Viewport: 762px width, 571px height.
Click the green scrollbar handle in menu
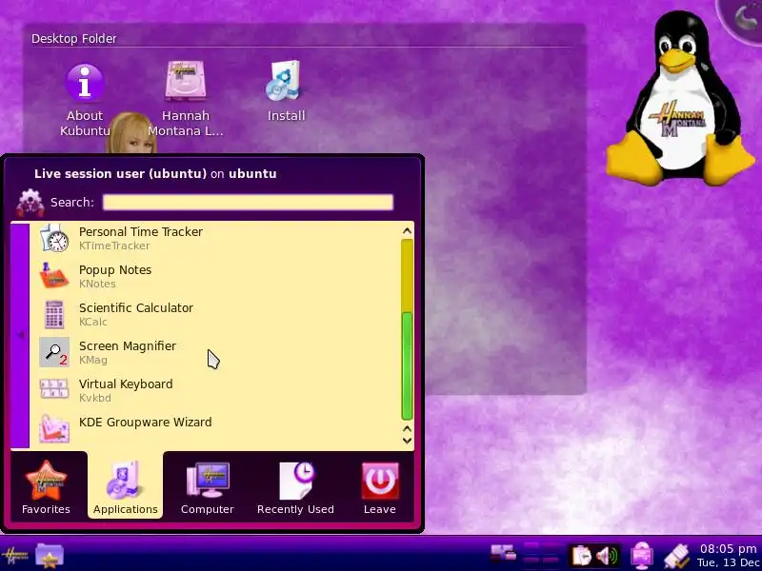pyautogui.click(x=408, y=365)
